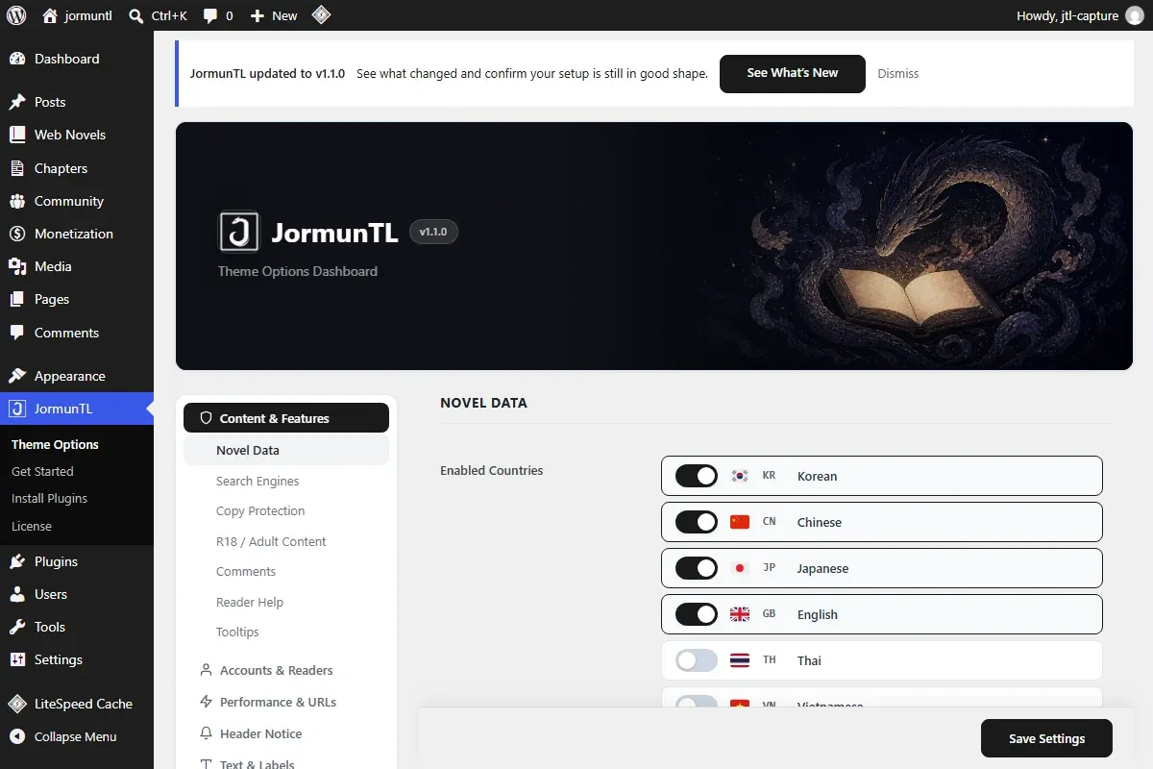This screenshot has width=1153, height=769.
Task: Enable the Thai country toggle
Action: point(697,660)
